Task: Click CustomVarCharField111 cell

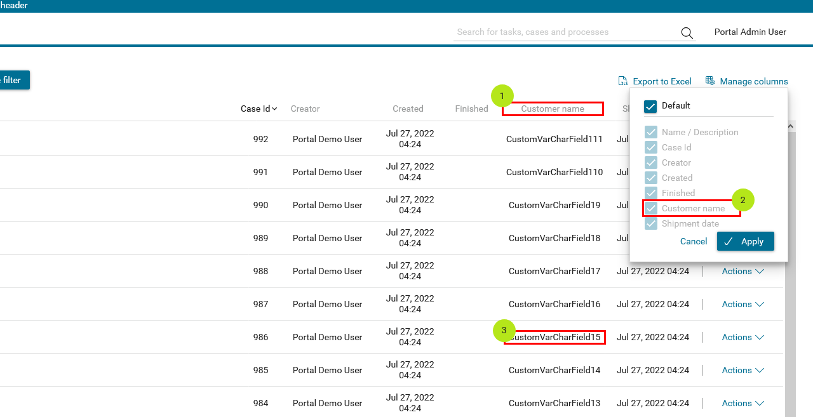Action: [x=554, y=139]
